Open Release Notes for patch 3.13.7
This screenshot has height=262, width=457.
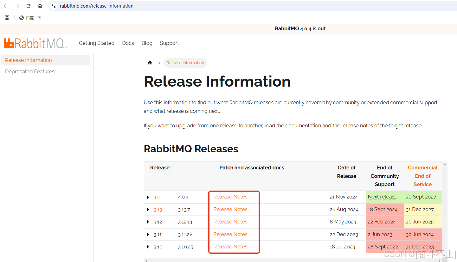pos(230,209)
